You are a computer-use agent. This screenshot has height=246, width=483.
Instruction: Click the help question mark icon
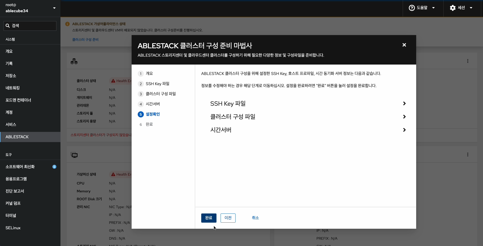[x=412, y=8]
